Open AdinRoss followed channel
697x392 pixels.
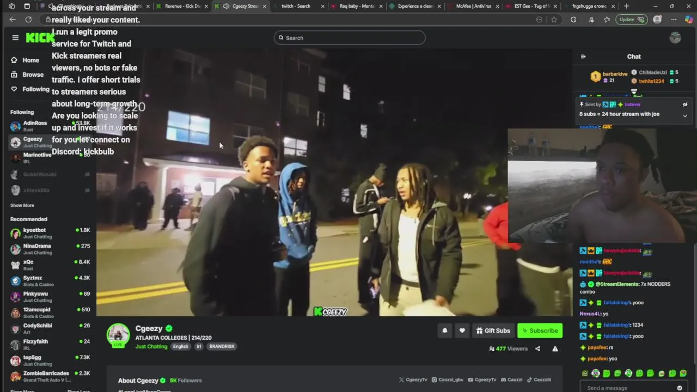(50, 126)
